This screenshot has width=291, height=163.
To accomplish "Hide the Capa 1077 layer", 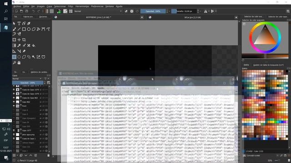I will click(14, 130).
